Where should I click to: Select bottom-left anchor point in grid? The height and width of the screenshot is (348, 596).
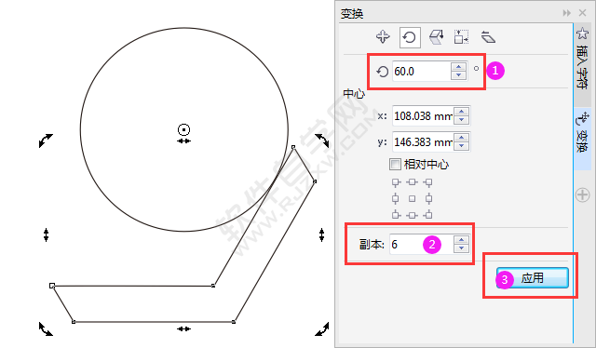pyautogui.click(x=396, y=215)
